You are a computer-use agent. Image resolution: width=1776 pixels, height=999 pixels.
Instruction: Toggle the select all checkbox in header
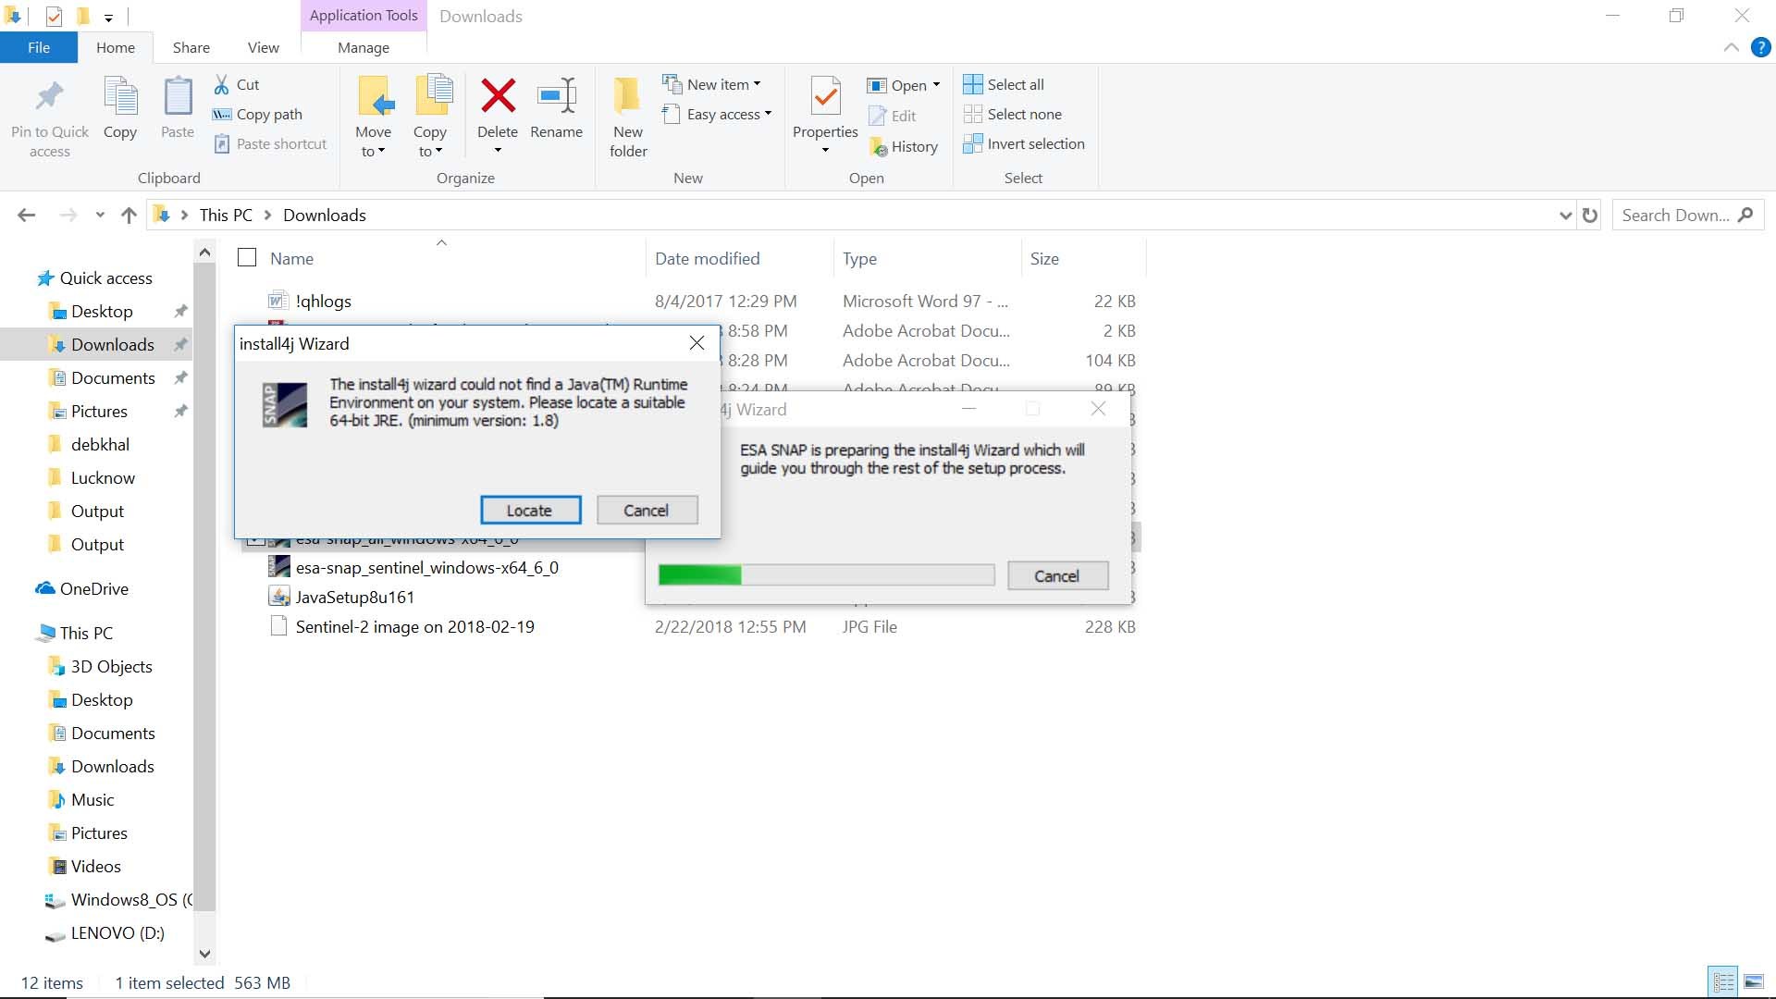point(248,257)
